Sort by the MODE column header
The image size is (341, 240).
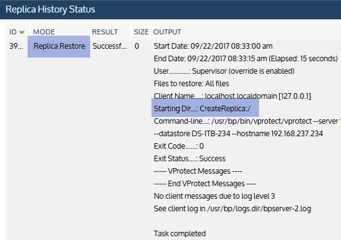(44, 32)
